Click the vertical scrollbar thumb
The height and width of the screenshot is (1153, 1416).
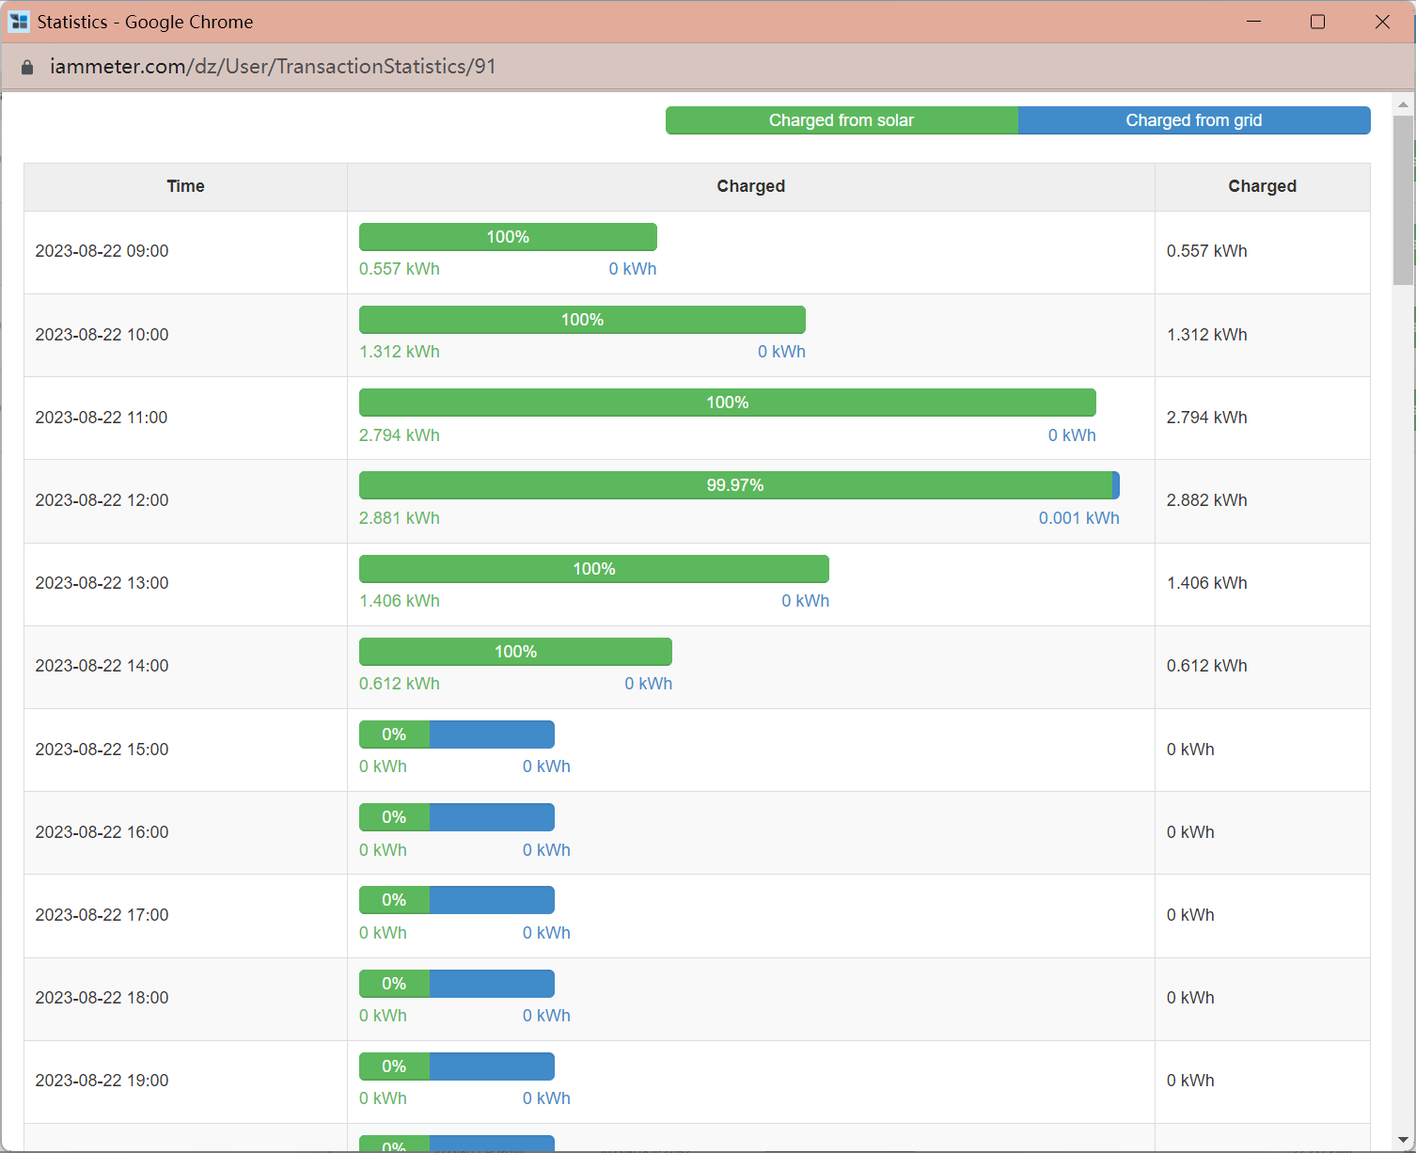(1403, 199)
